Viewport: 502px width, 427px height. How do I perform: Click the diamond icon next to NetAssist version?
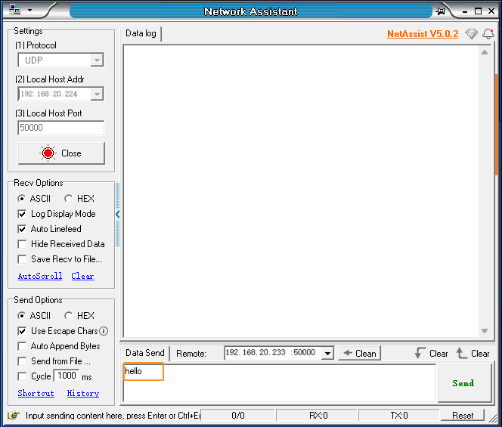471,34
